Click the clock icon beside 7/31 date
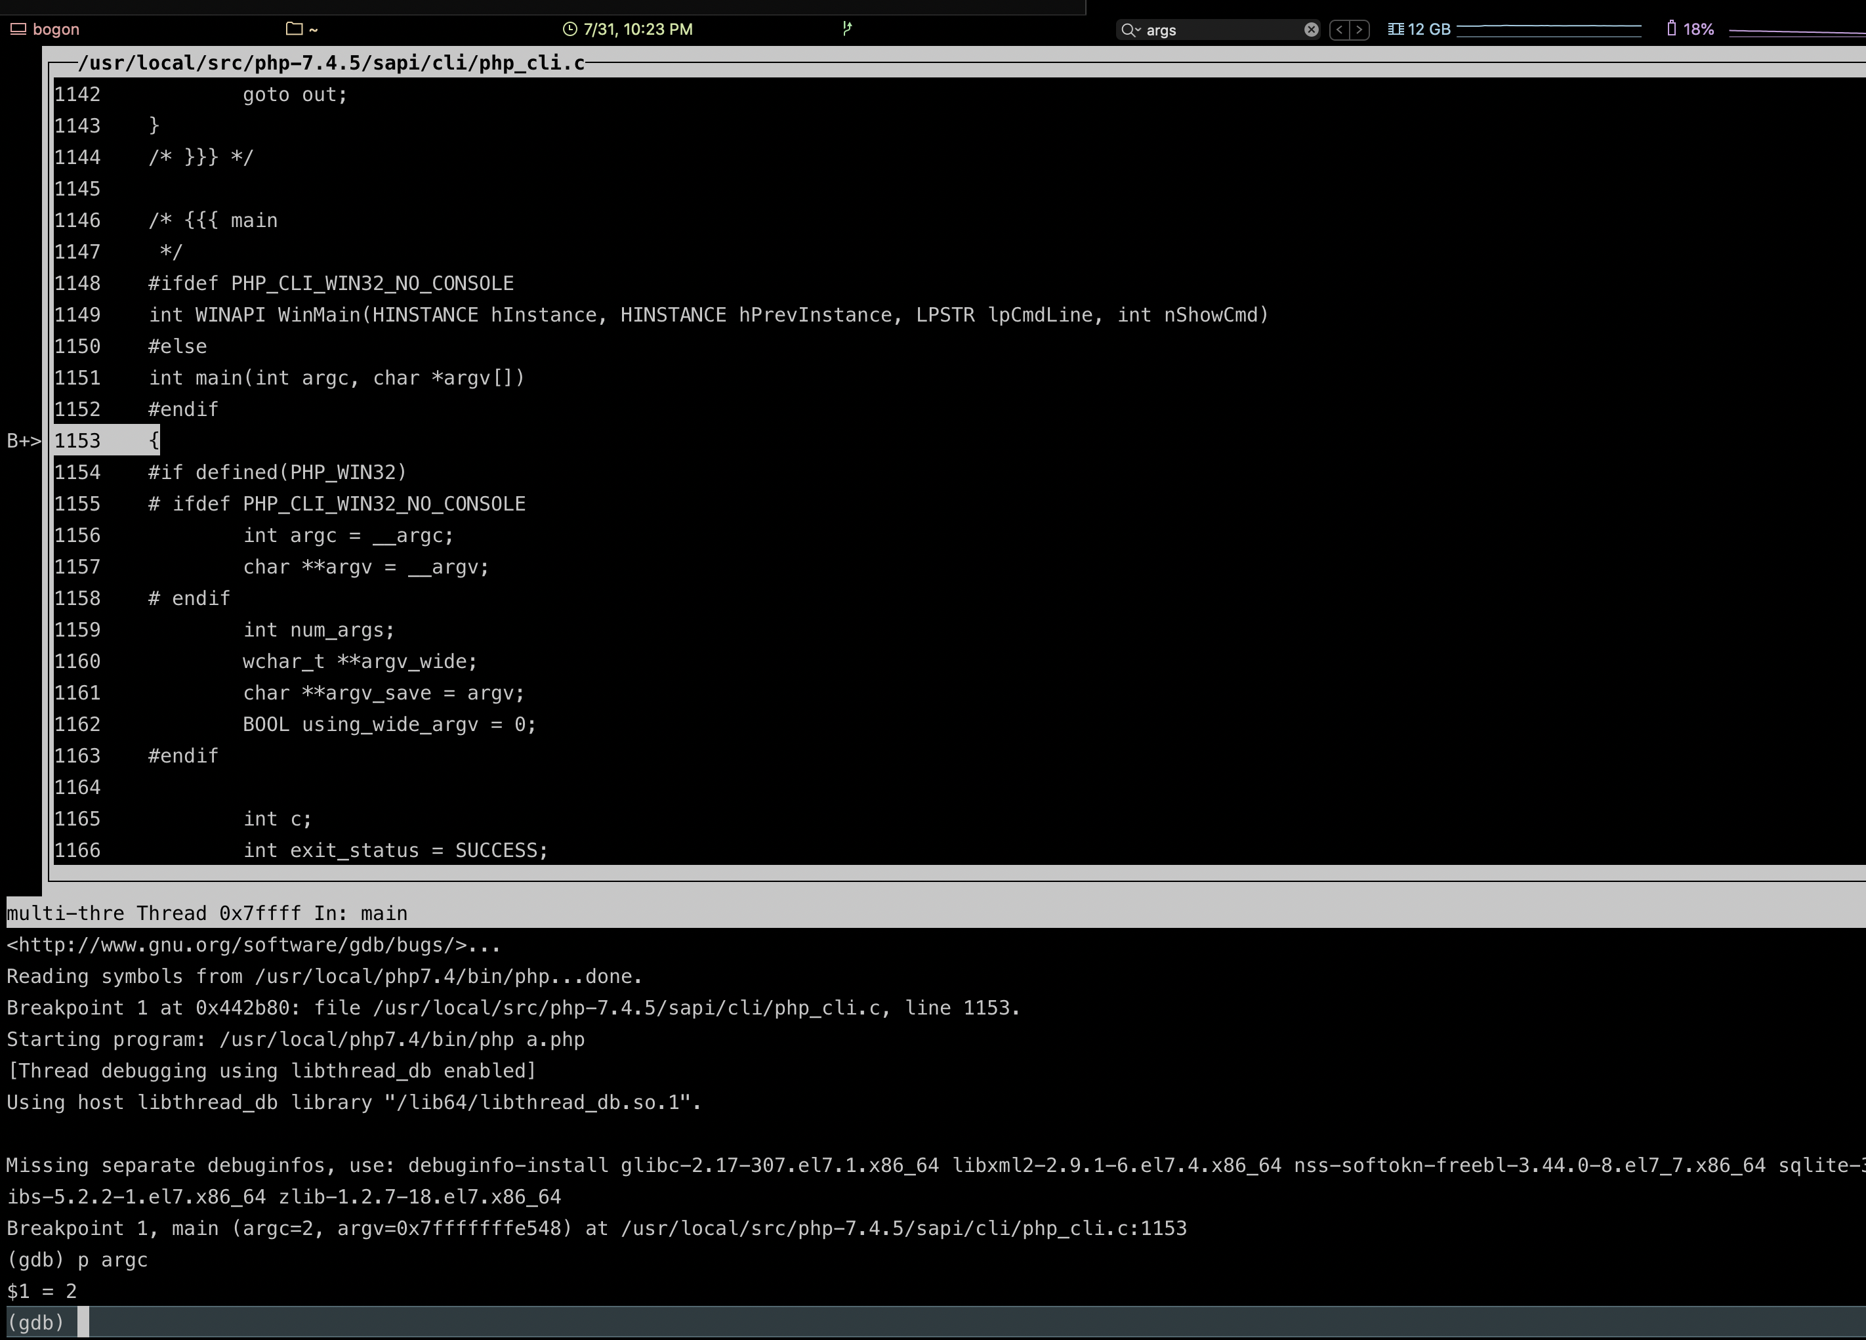 tap(570, 29)
